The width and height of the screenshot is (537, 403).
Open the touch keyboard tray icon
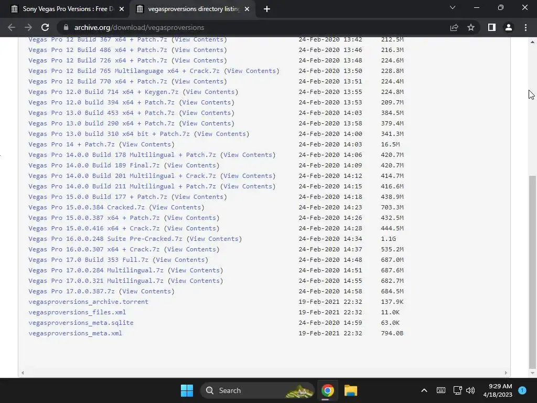point(441,390)
